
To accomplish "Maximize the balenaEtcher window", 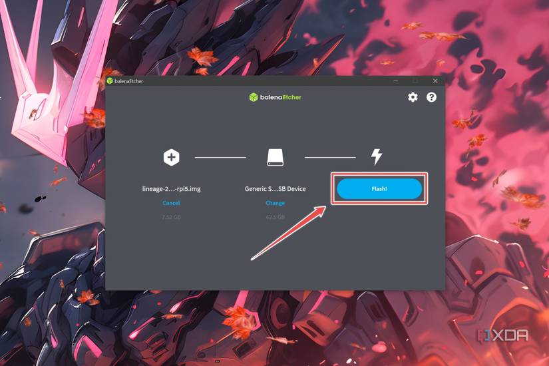I will (415, 81).
